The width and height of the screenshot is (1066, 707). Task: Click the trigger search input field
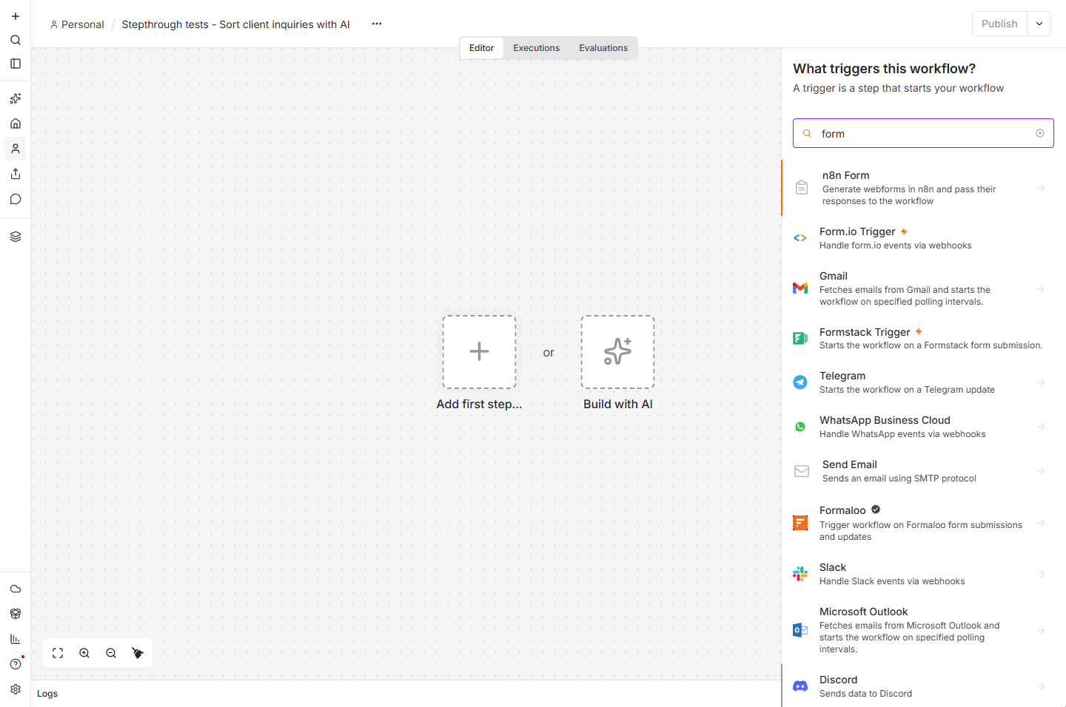[x=923, y=133]
